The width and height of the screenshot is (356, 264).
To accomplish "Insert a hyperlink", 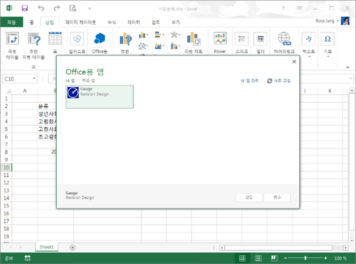I will pyautogui.click(x=284, y=42).
